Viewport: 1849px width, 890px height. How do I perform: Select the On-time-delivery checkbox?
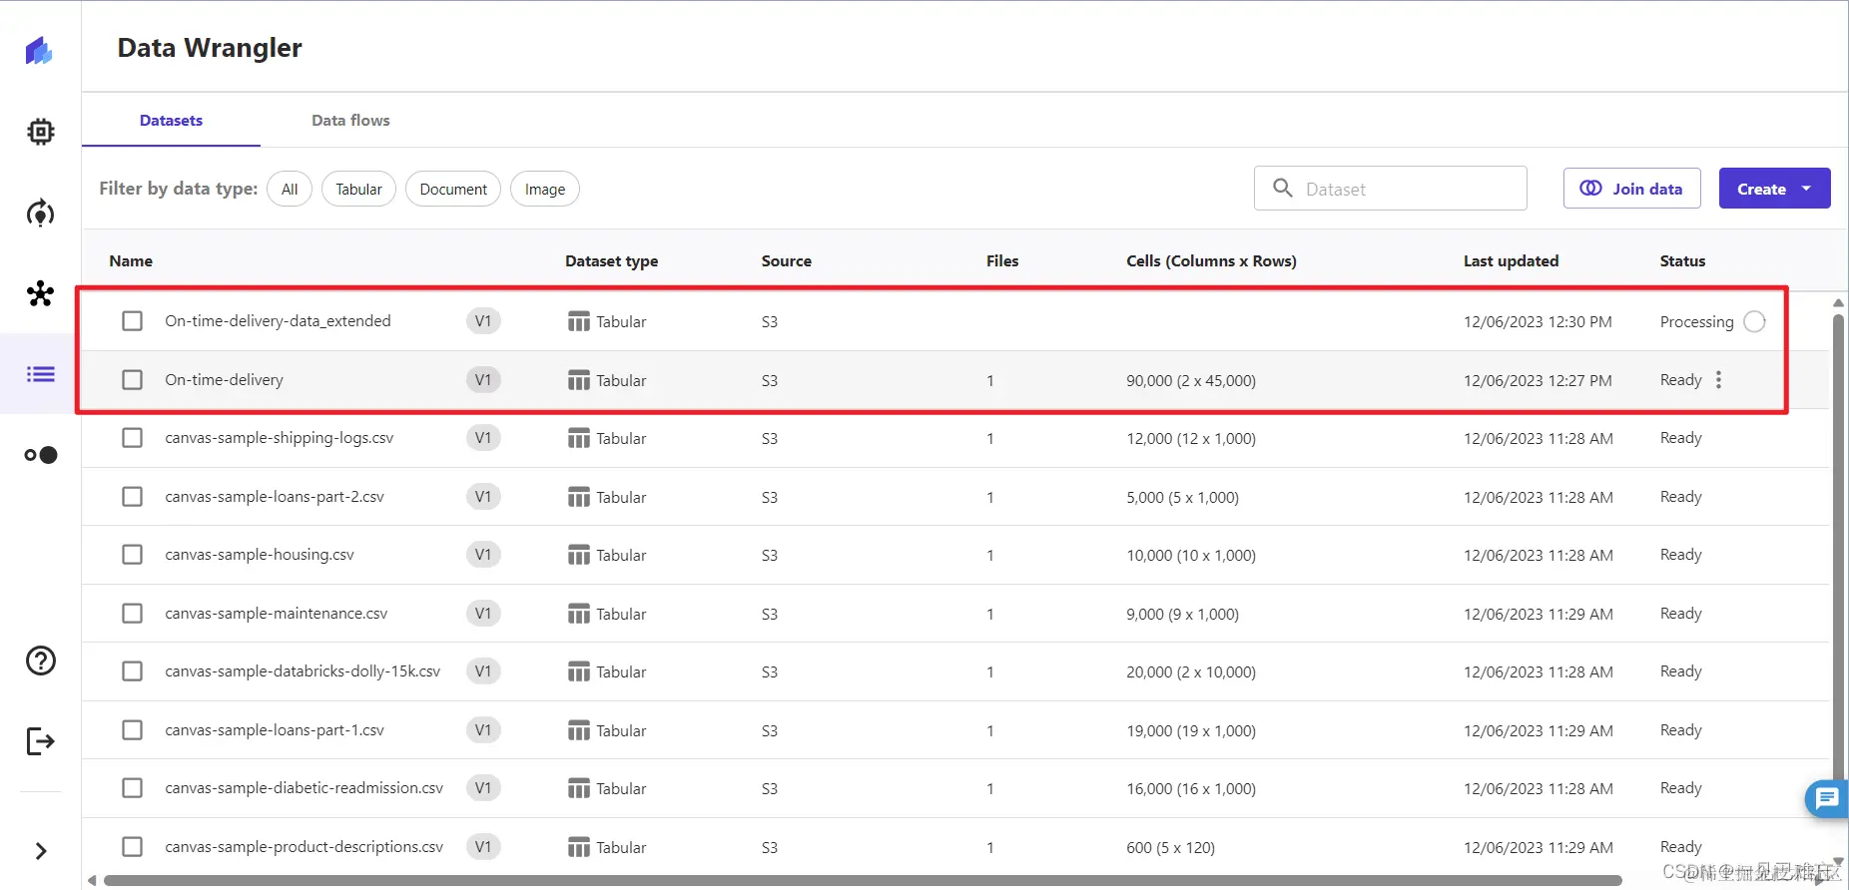click(132, 379)
